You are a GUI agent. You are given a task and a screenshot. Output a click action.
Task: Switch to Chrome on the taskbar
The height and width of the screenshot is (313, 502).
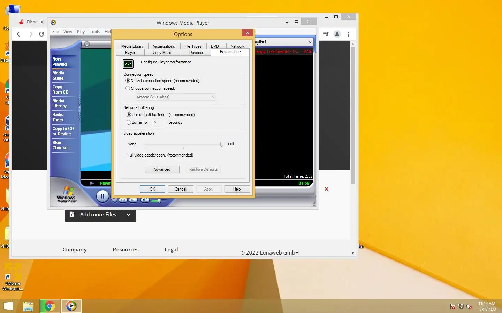pos(50,306)
